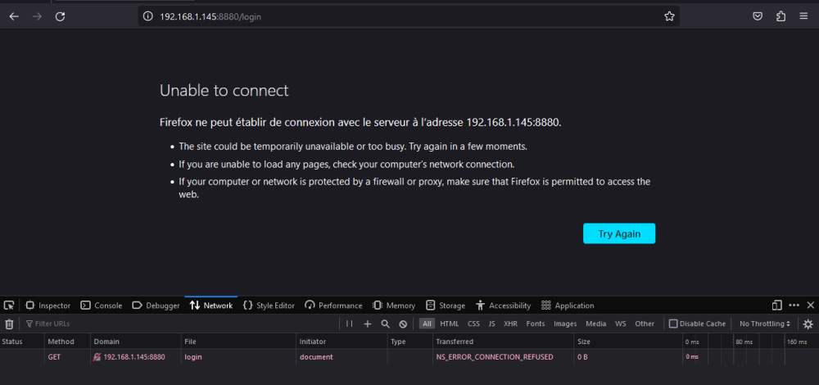The height and width of the screenshot is (385, 819).
Task: Click the insecure connection icon beside the domain
Action: tap(97, 357)
